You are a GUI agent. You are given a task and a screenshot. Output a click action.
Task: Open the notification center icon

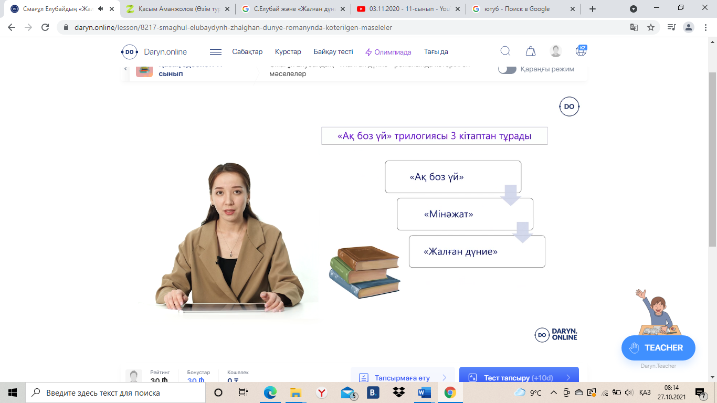(x=700, y=393)
